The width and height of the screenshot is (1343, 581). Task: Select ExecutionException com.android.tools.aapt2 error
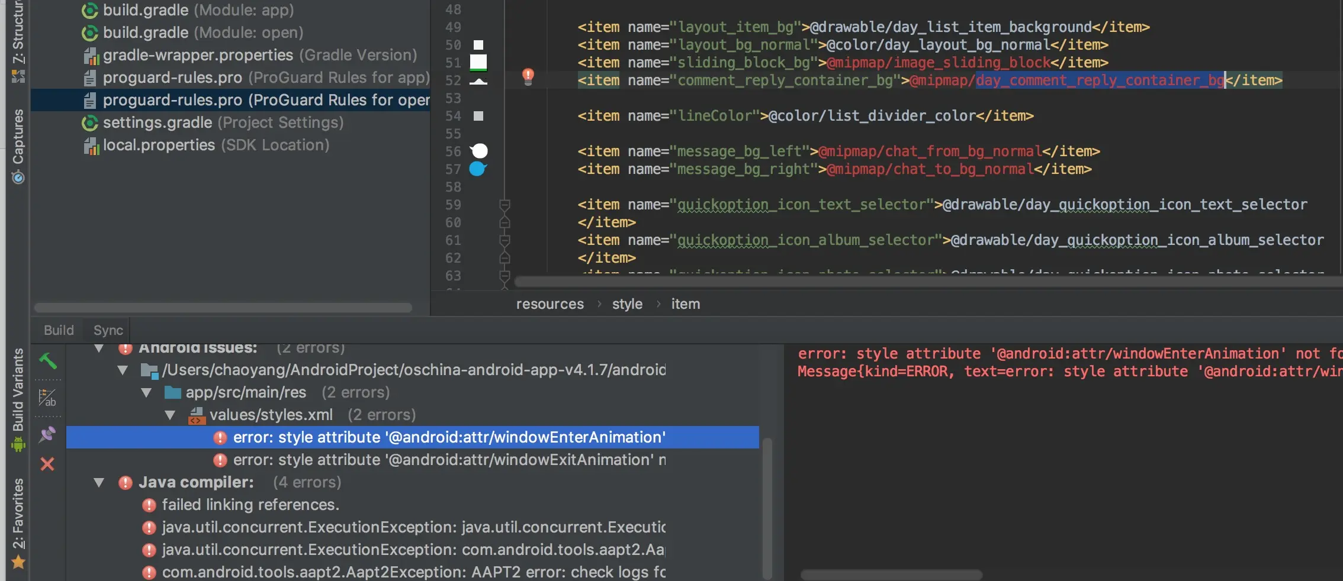point(413,550)
